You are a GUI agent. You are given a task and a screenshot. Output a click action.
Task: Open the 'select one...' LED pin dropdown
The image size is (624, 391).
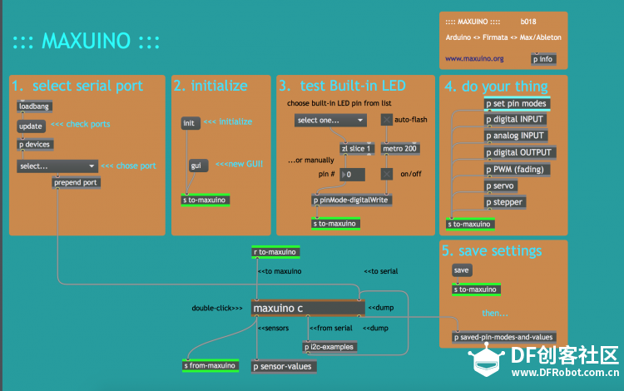tap(330, 120)
